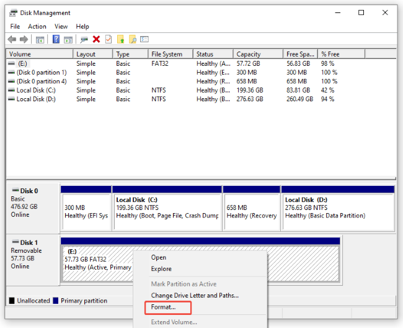Click the 260.49 GB free space cell
This screenshot has width=403, height=328.
[299, 99]
